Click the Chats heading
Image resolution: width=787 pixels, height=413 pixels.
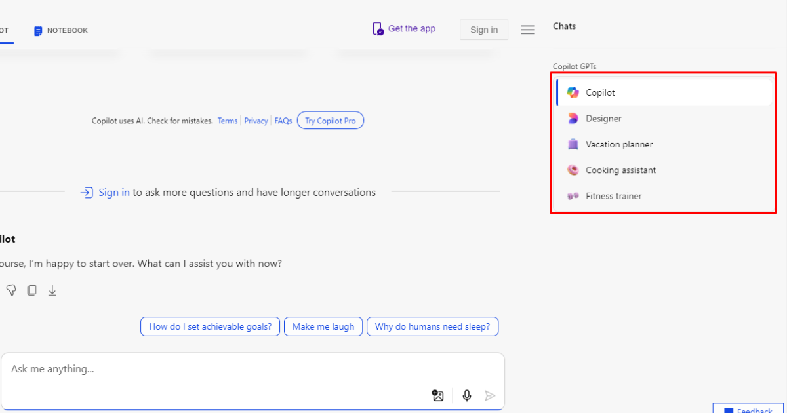coord(564,26)
